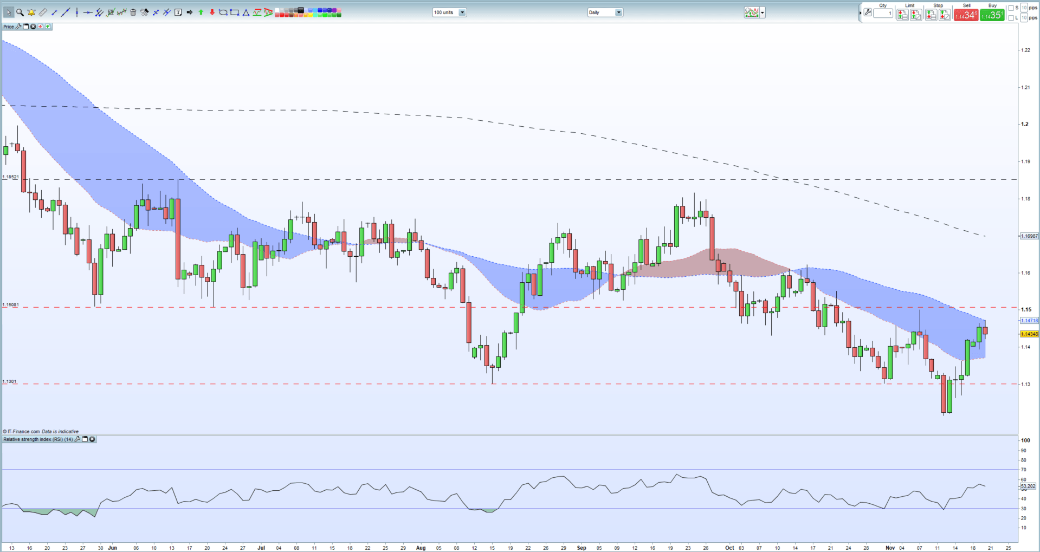
Task: Insert a text box annotation
Action: coord(178,12)
